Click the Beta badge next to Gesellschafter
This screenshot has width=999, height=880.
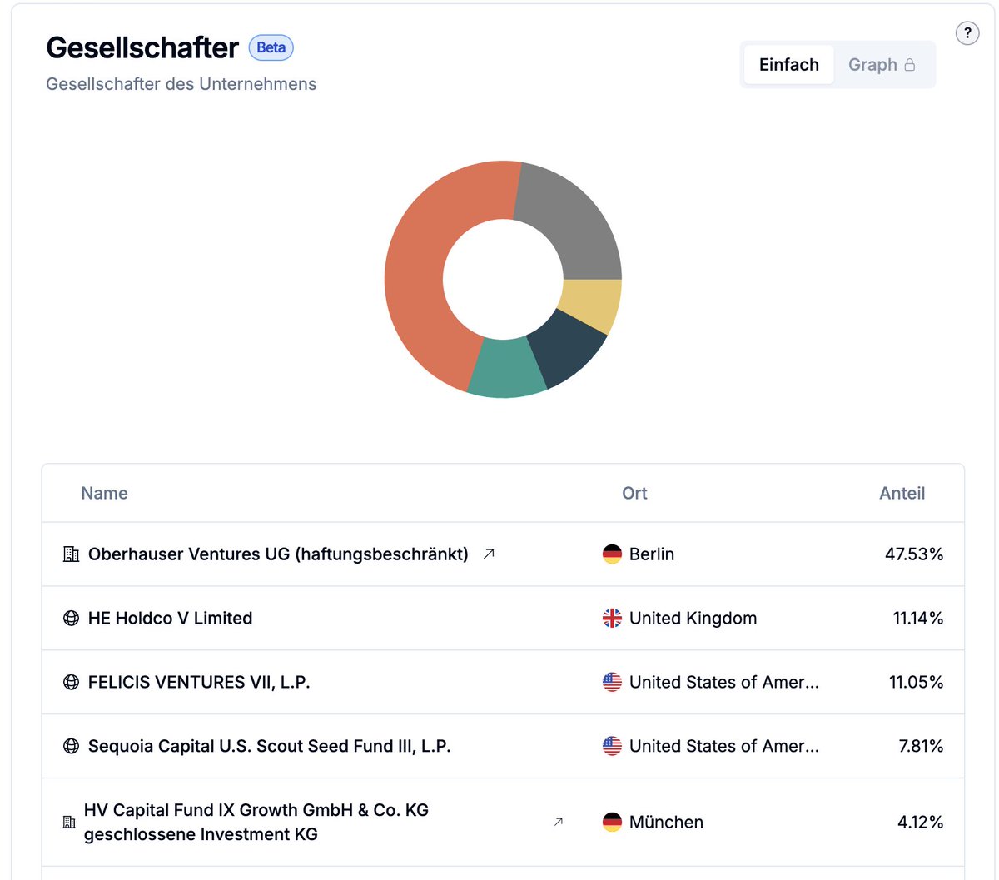pyautogui.click(x=271, y=47)
